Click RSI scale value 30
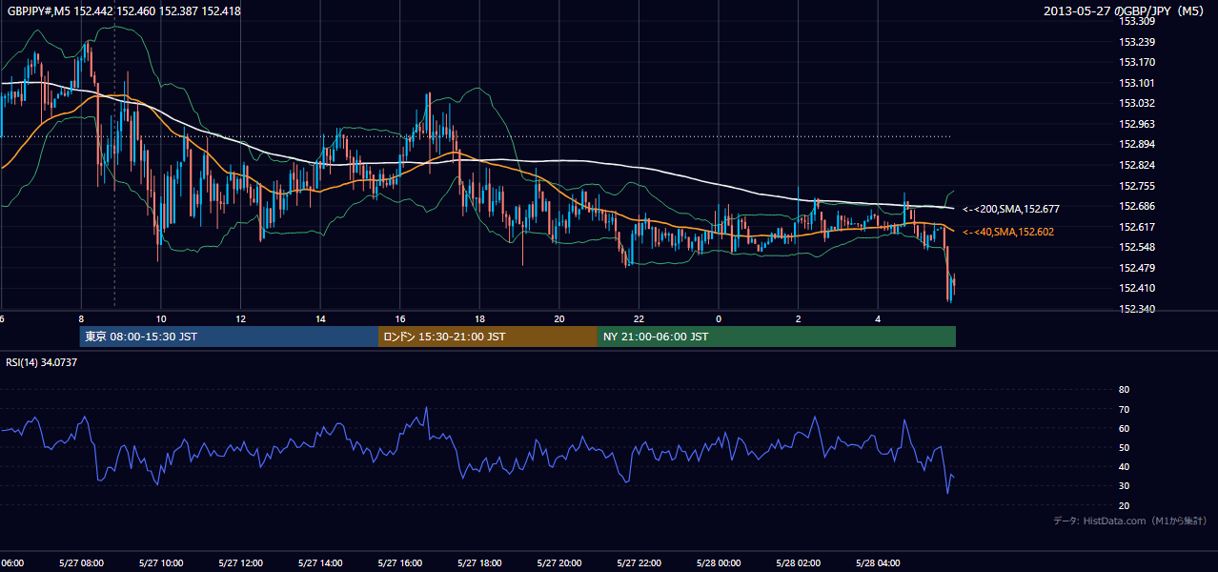The image size is (1218, 572). tap(1124, 486)
